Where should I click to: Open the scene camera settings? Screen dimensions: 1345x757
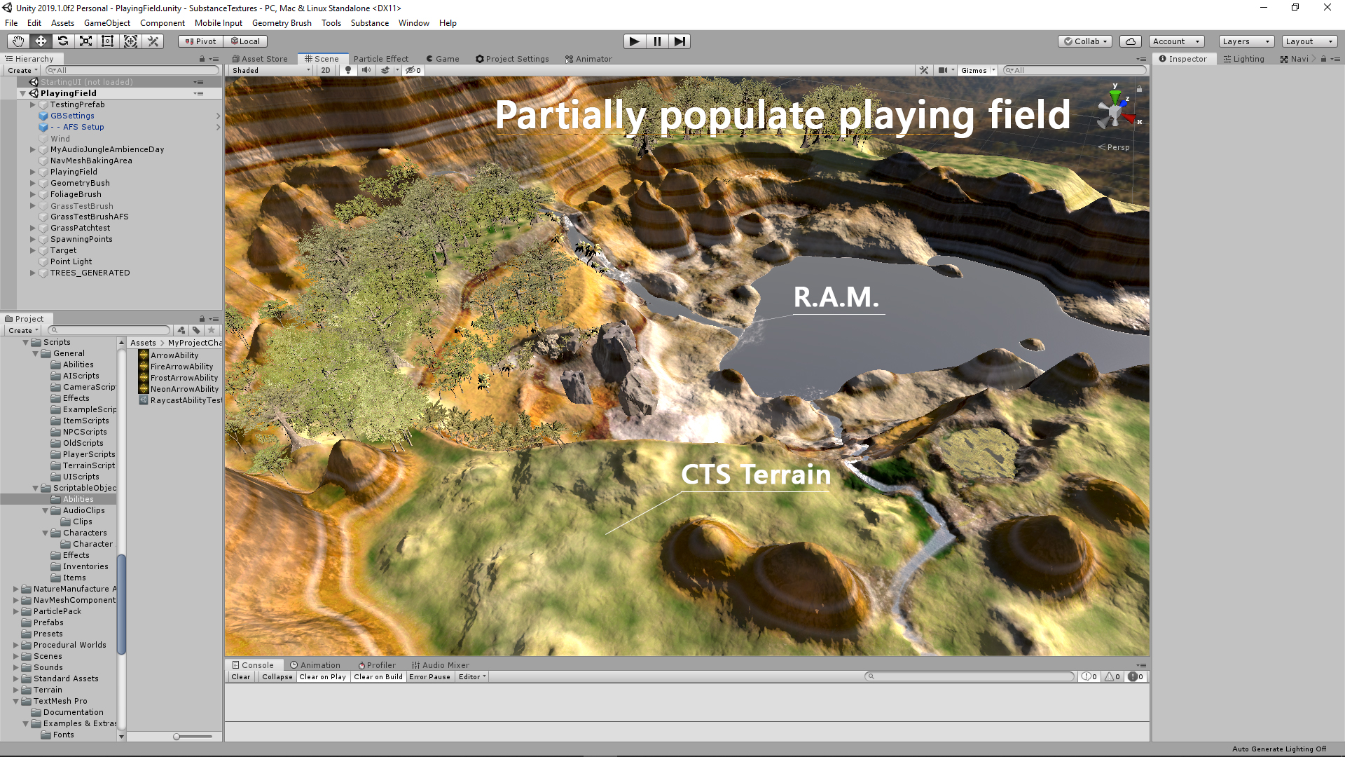(x=946, y=70)
